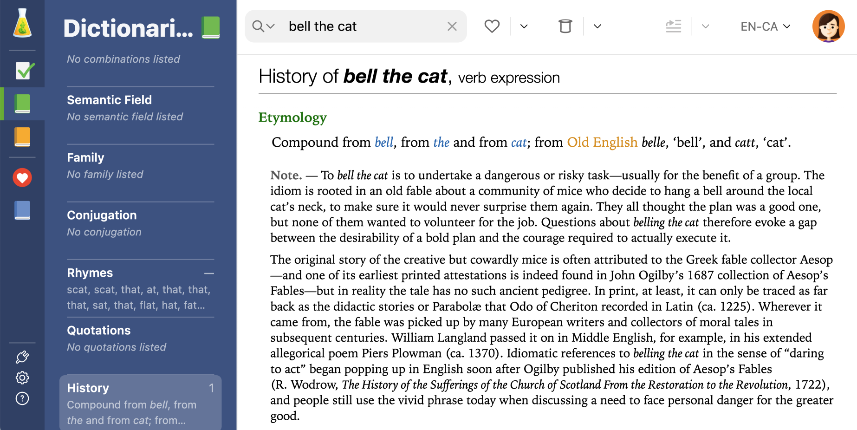Screen dimensions: 857x430
Task: Clear the search field with the X
Action: coord(452,26)
